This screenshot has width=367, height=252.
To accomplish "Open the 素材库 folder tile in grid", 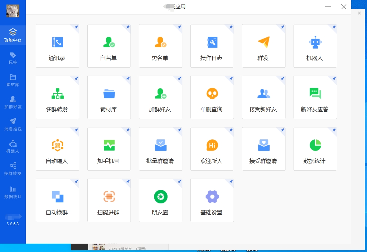I will pyautogui.click(x=109, y=97).
